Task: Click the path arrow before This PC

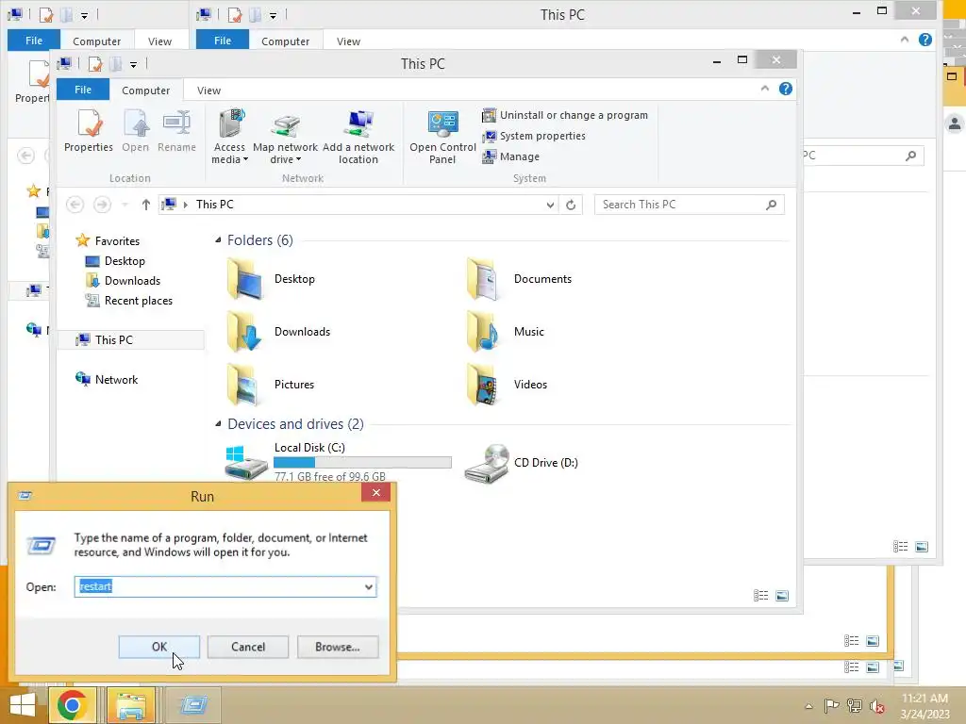Action: coord(186,205)
